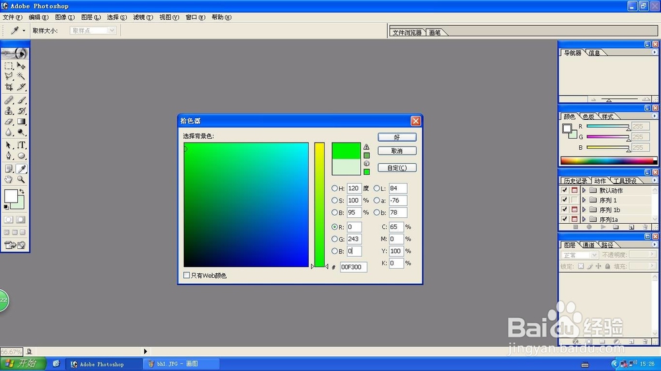Open the 文件 menu
661x371 pixels.
[12, 17]
